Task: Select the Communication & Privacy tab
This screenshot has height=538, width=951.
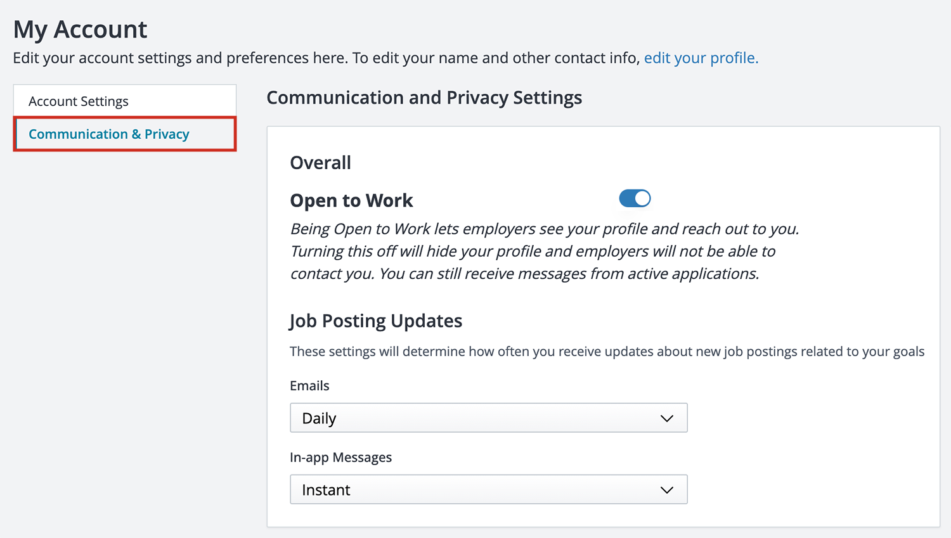Action: pos(109,134)
